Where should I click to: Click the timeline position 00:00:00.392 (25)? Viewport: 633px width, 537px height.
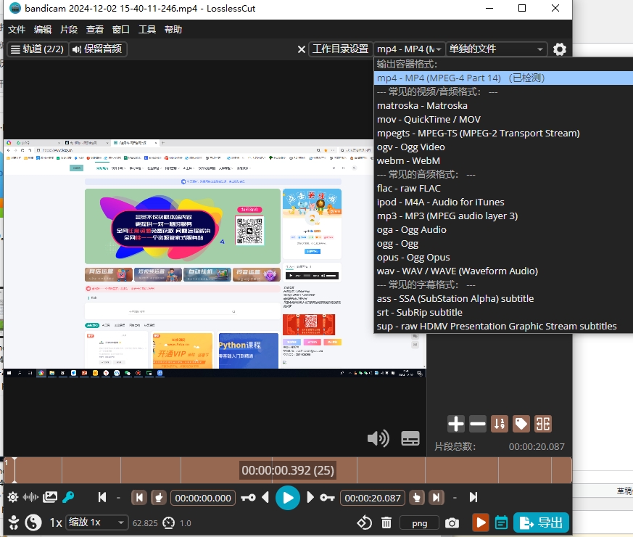(x=288, y=470)
